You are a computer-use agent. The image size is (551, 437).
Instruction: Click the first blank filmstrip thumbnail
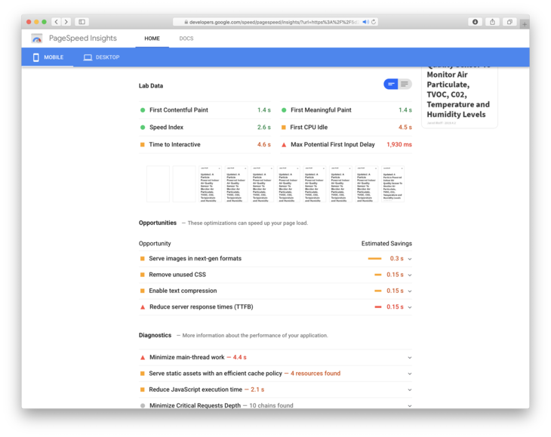pos(159,183)
